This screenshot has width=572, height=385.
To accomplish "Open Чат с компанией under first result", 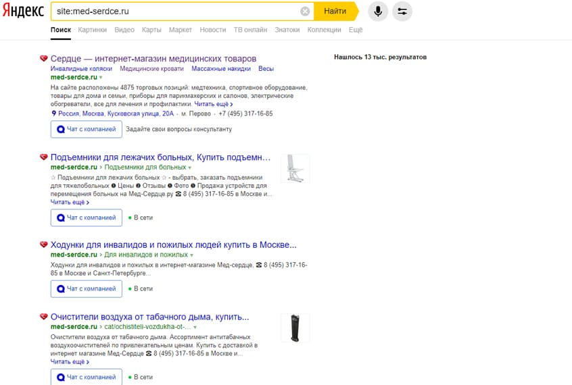I will pyautogui.click(x=87, y=130).
